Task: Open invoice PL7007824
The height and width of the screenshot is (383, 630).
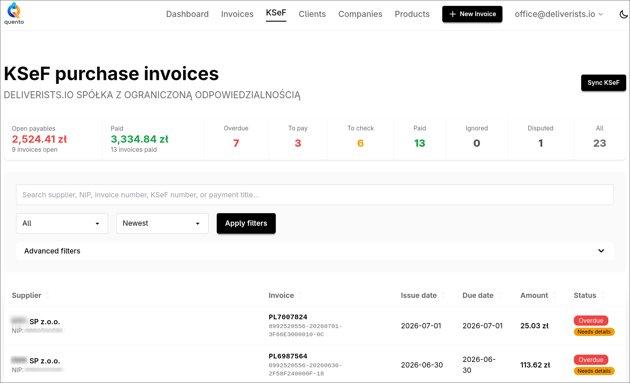Action: [x=288, y=317]
